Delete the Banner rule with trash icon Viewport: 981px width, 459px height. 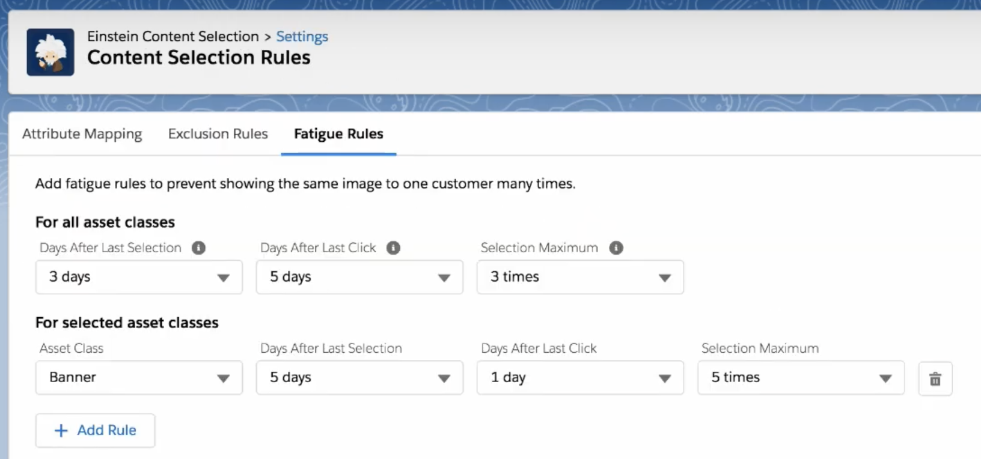click(935, 379)
